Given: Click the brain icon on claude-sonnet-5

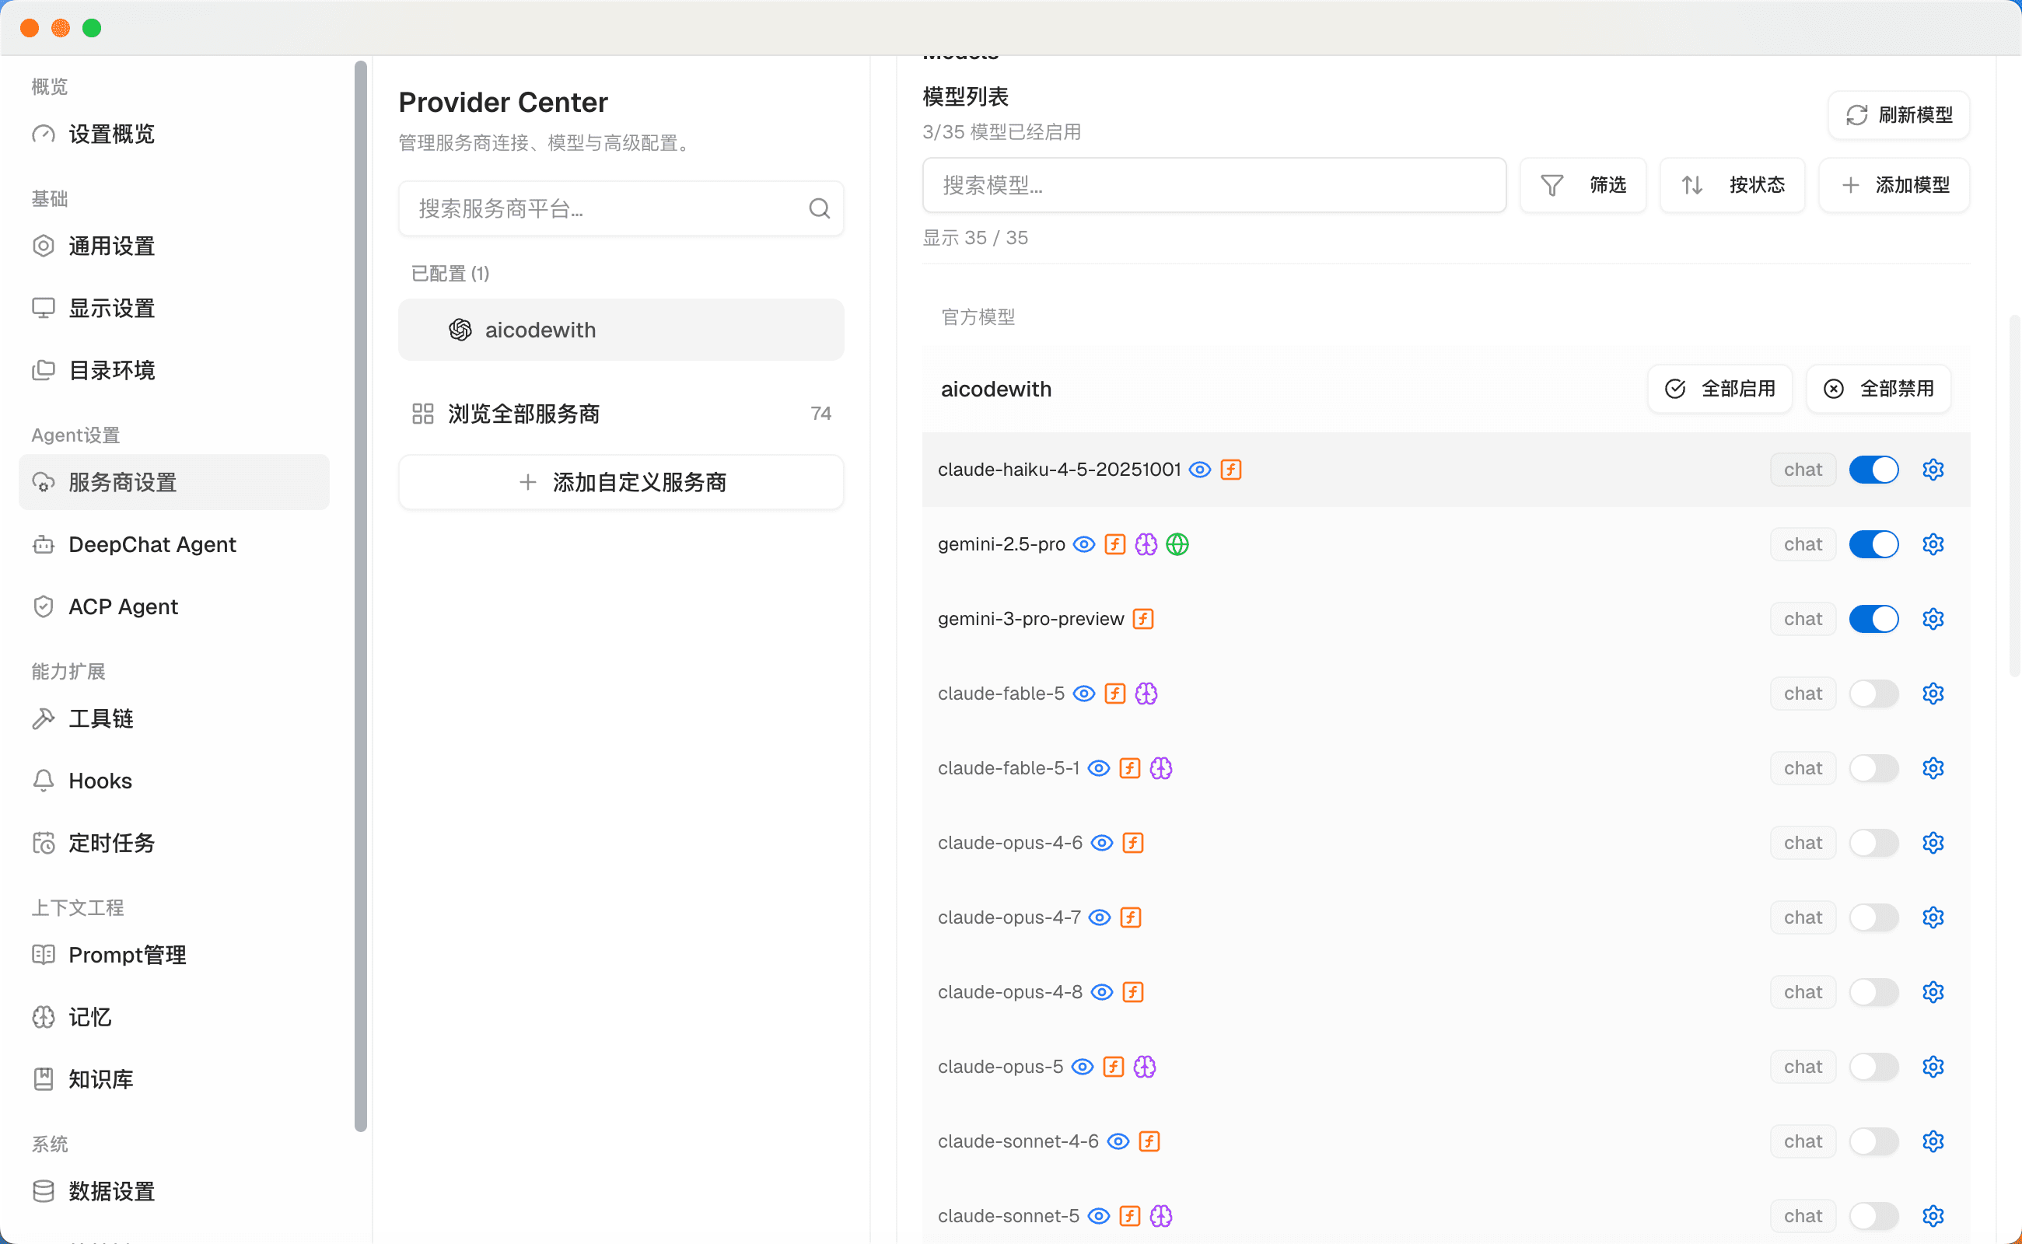Looking at the screenshot, I should point(1160,1216).
